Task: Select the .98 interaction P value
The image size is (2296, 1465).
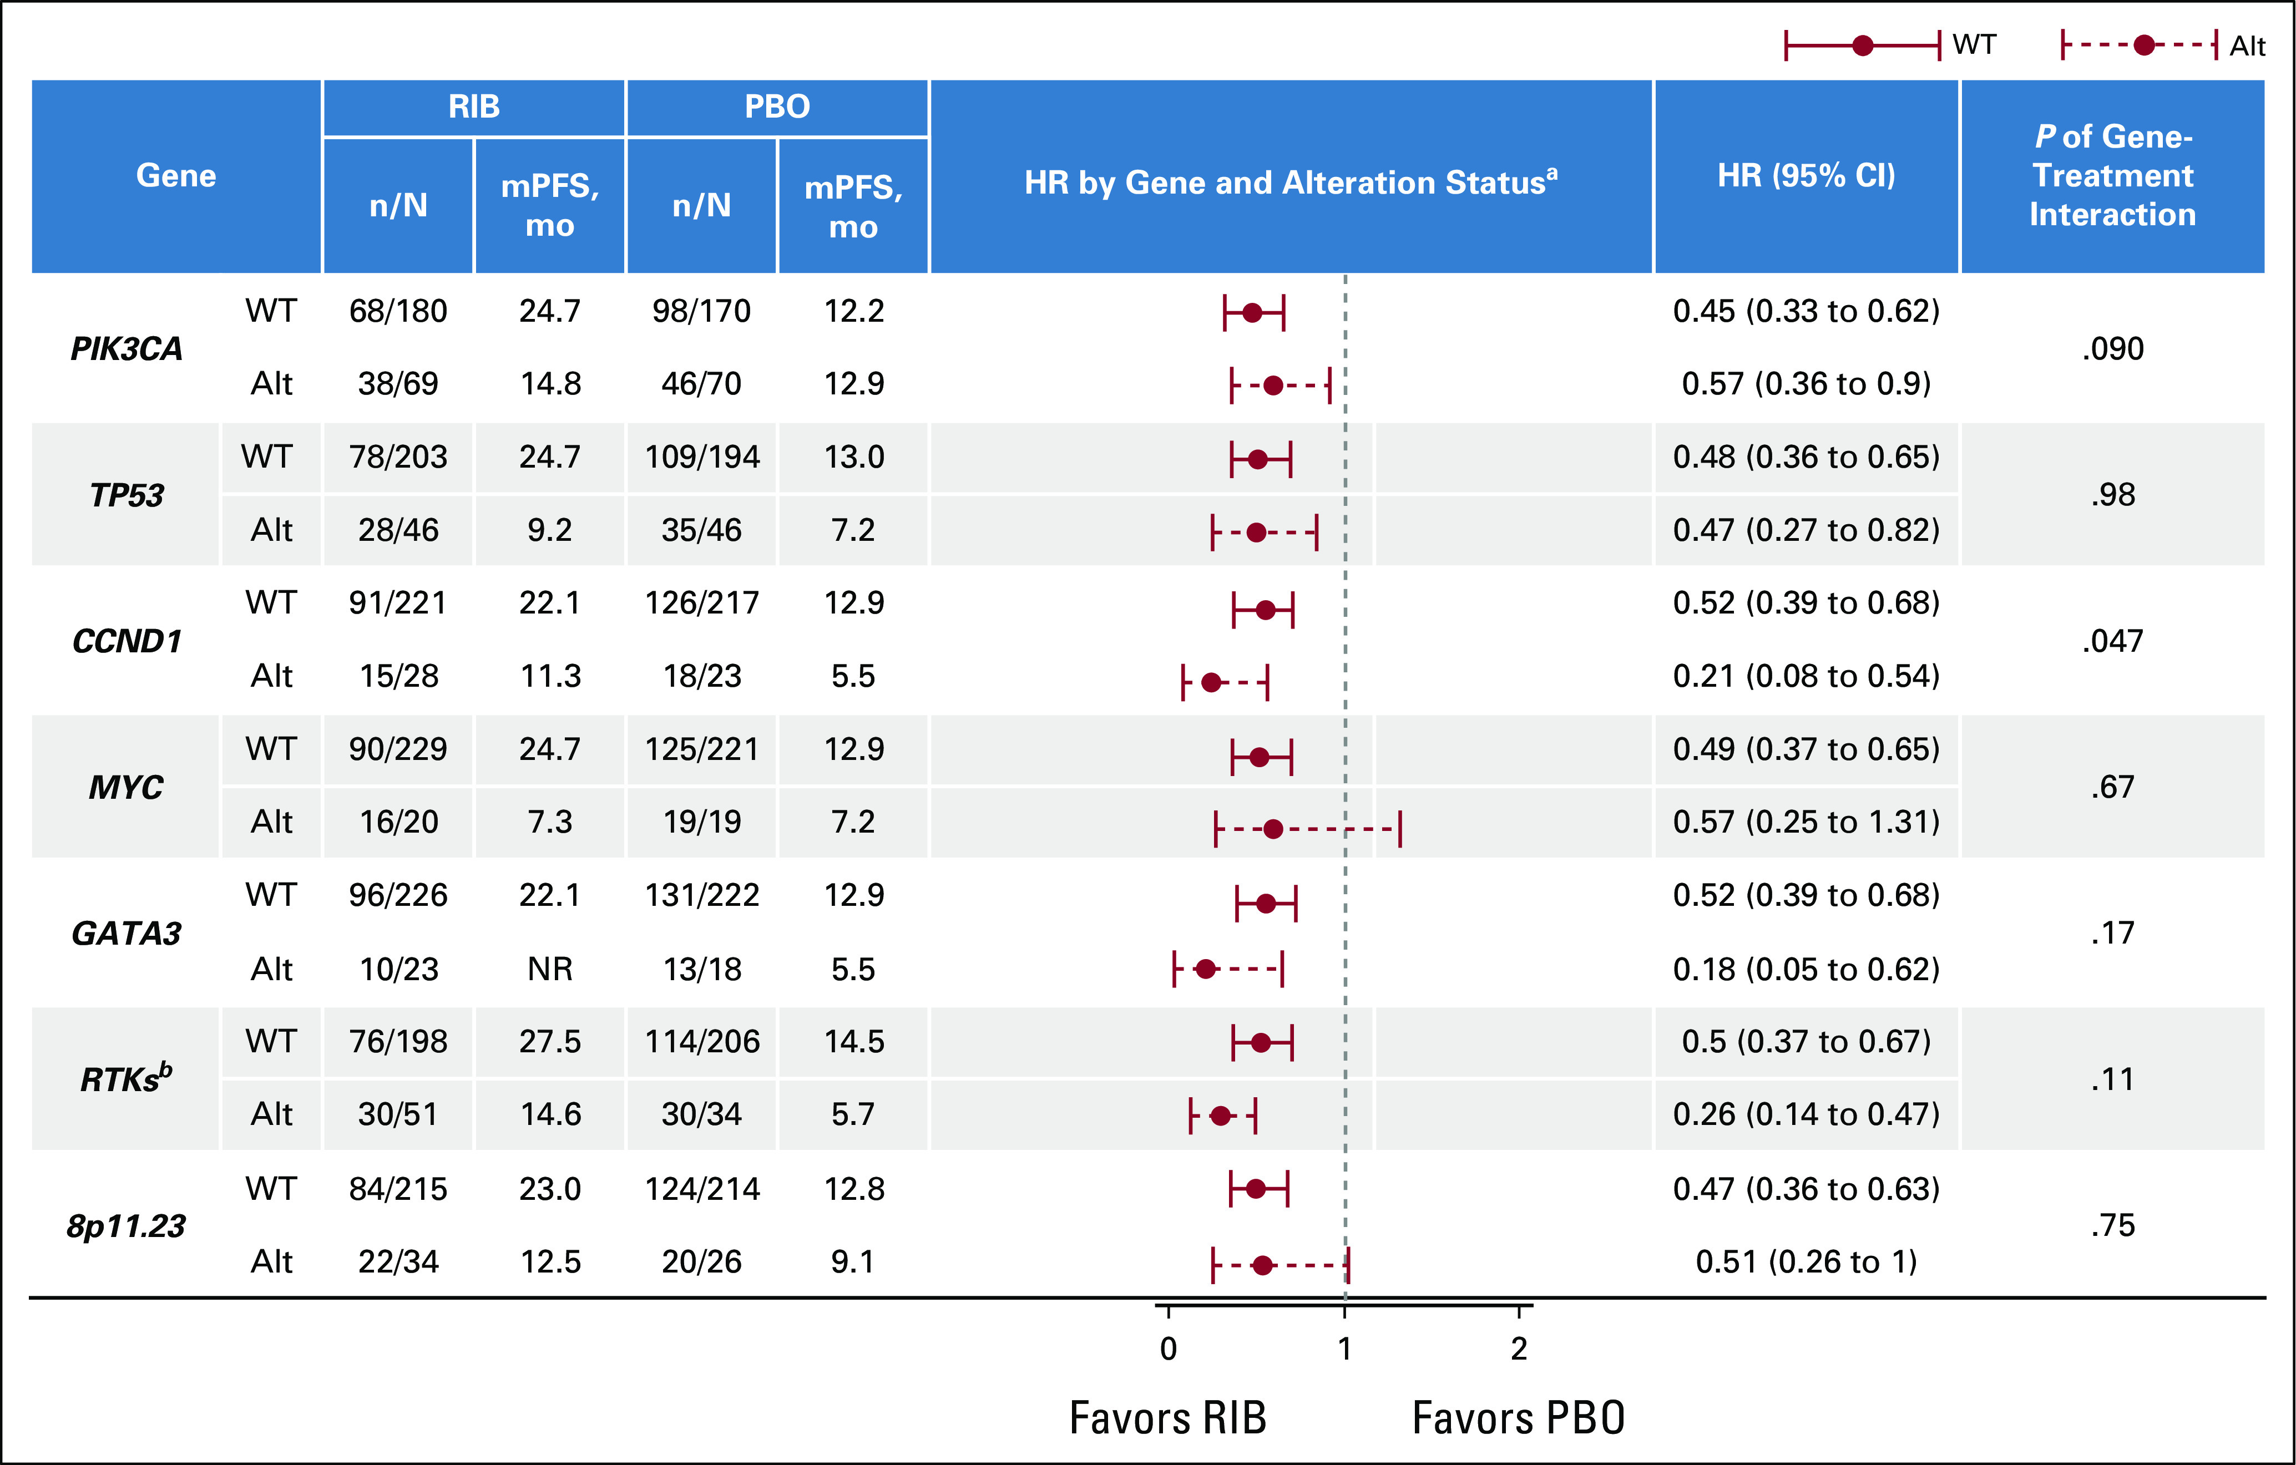Action: 2113,495
